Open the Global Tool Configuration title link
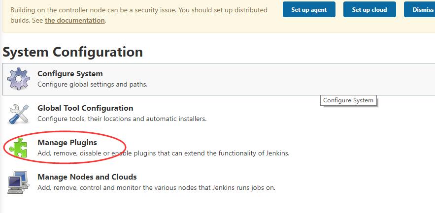 85,108
